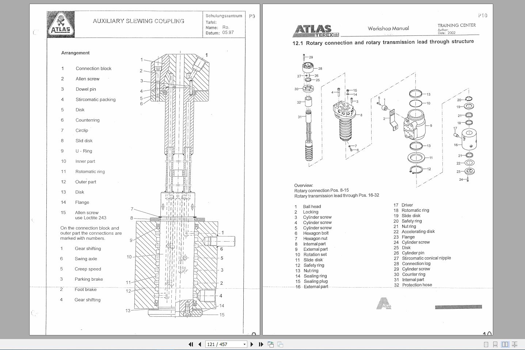The height and width of the screenshot is (350, 525).
Task: Deselect the highlighted facing pages view
Action: pos(505,344)
